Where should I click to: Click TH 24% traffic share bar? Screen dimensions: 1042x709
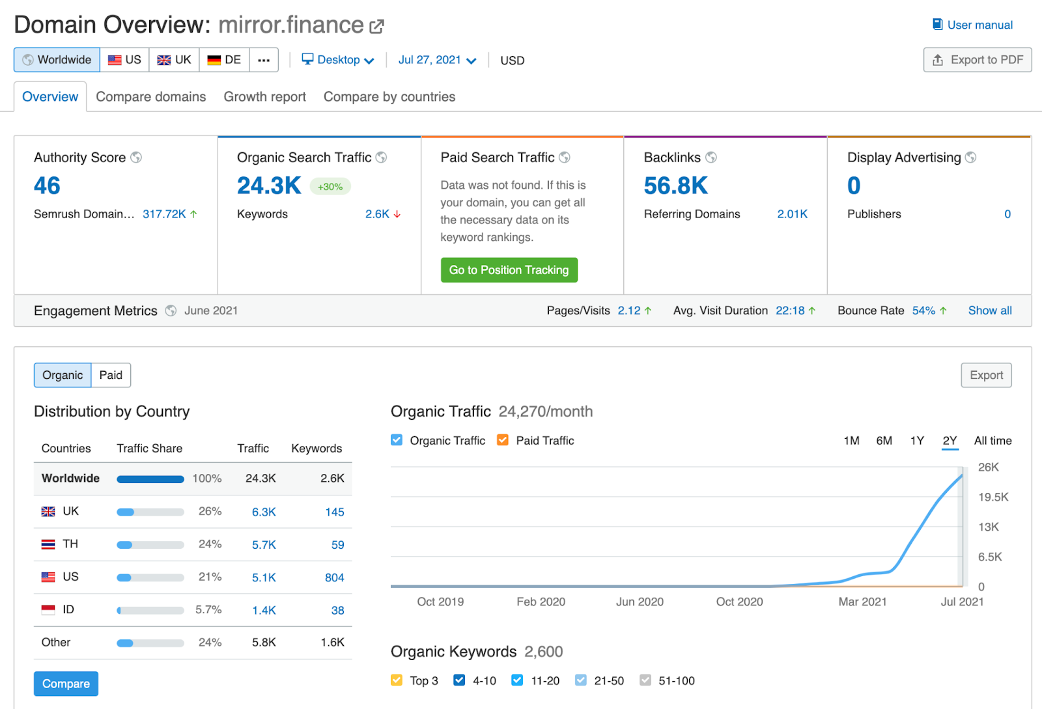pos(150,545)
